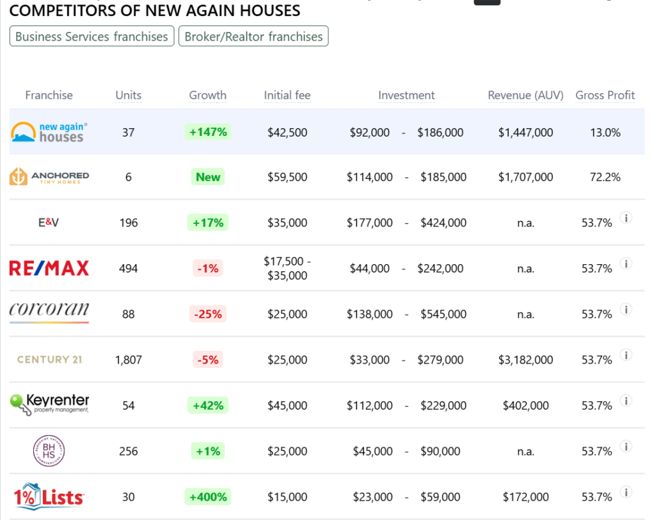Click the 72.2% gross profit value

[x=605, y=177]
